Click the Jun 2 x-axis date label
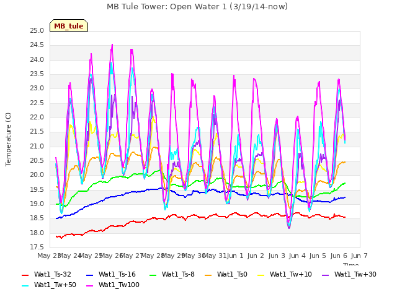Viewport: 397px width, 297px height. pos(256,256)
